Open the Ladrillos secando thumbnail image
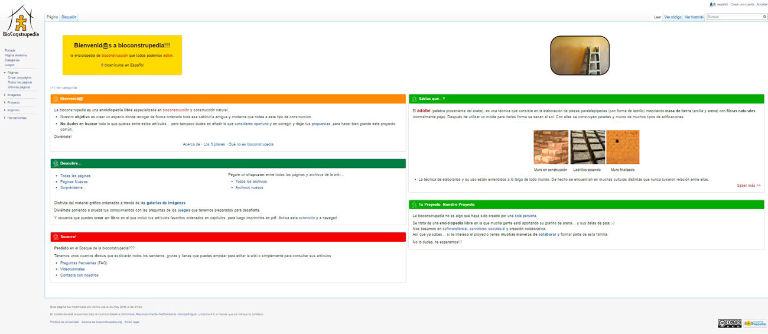This screenshot has height=334, width=768. pos(587,147)
